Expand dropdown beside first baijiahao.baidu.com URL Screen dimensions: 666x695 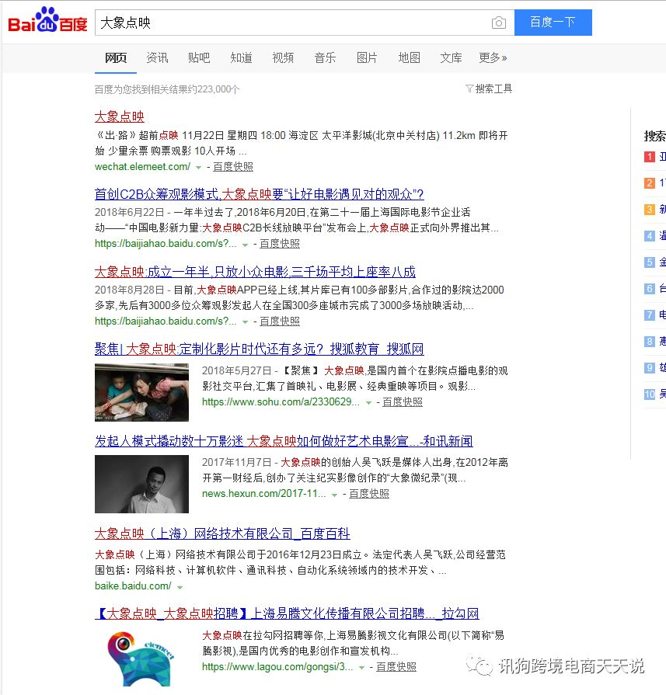(x=245, y=245)
